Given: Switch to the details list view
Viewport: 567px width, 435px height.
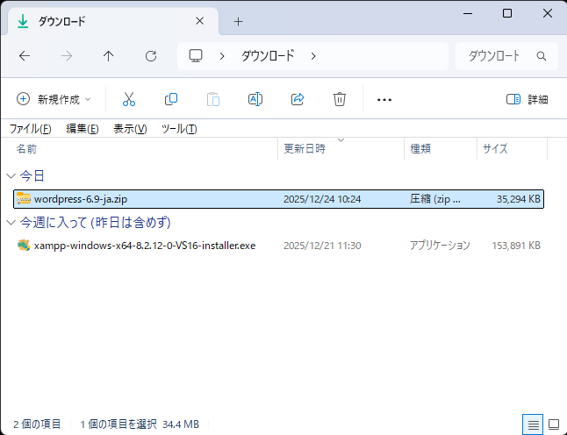Looking at the screenshot, I should pyautogui.click(x=533, y=424).
